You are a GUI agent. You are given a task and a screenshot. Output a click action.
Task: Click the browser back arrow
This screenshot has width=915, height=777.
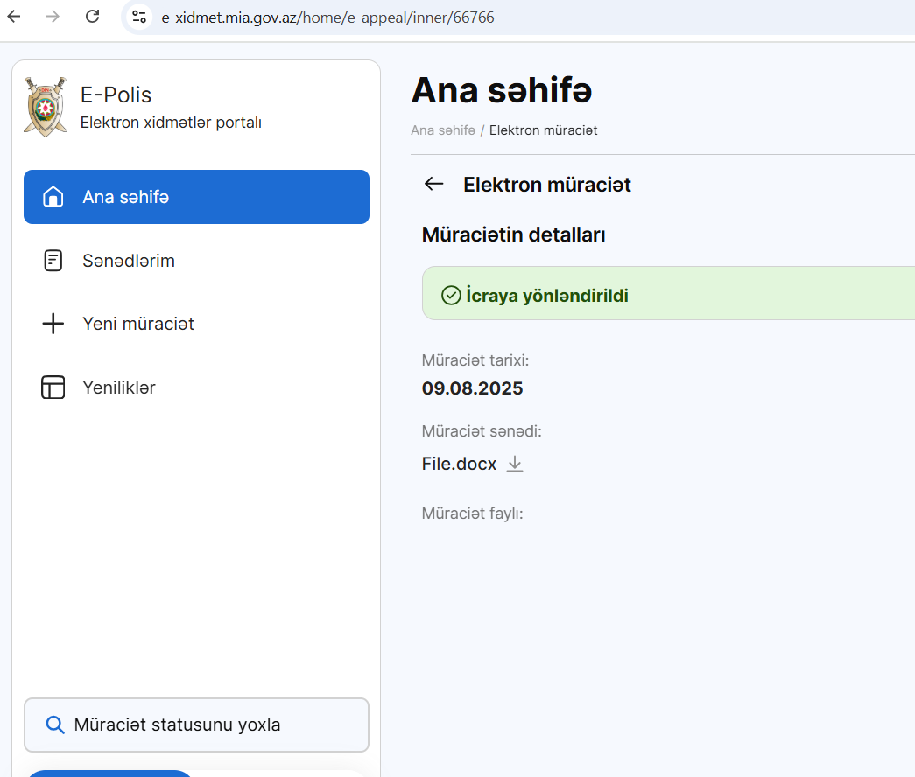point(14,17)
